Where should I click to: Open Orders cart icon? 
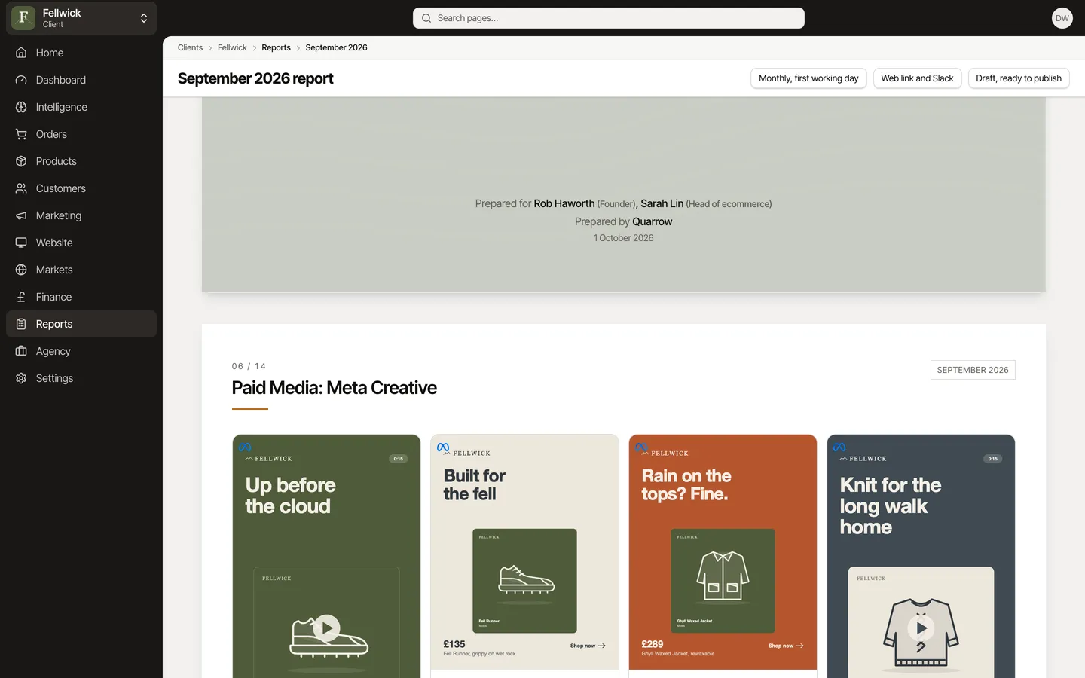(x=21, y=134)
